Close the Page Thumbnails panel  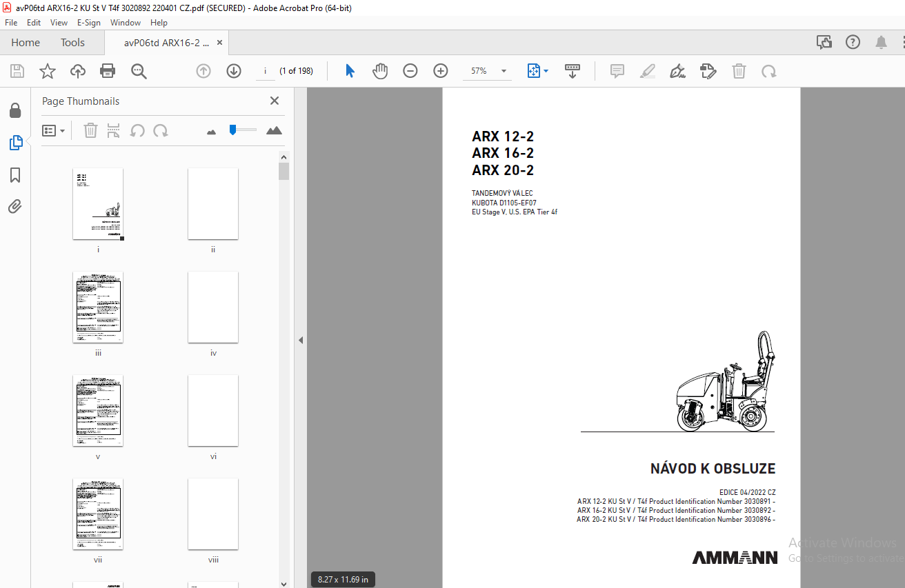tap(275, 101)
